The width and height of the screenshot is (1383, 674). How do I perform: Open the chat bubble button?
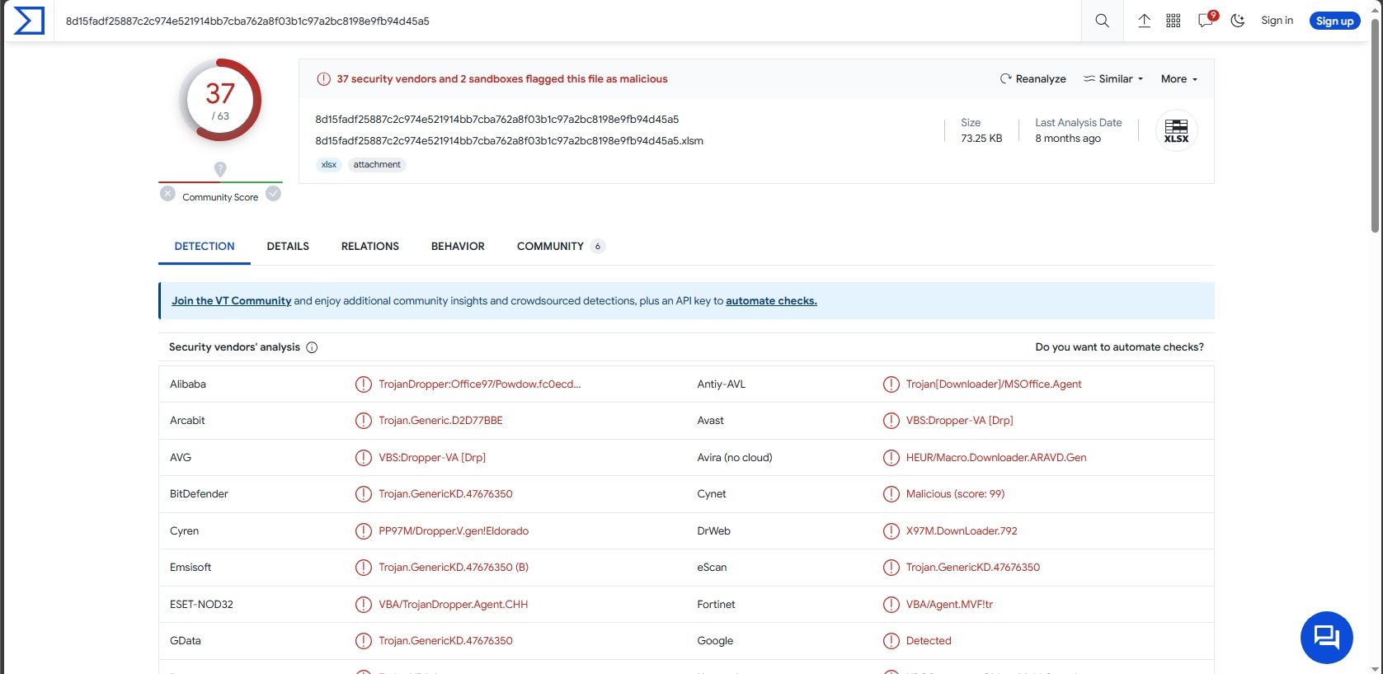(1326, 638)
